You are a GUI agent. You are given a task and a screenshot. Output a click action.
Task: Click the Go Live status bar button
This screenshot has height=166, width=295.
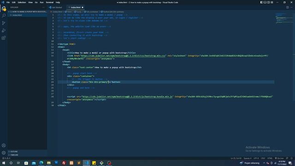[x=279, y=158]
